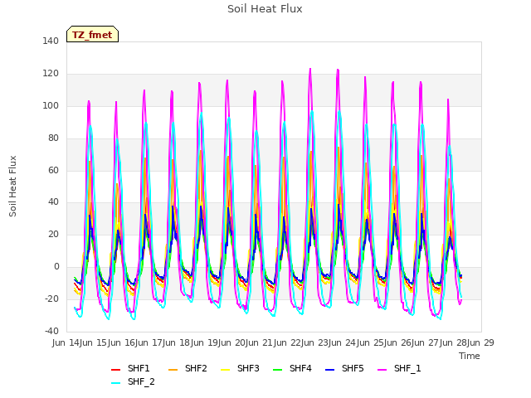531x398 pixels.
Task: Click the TZ_fmet annotation label
Action: click(x=92, y=34)
